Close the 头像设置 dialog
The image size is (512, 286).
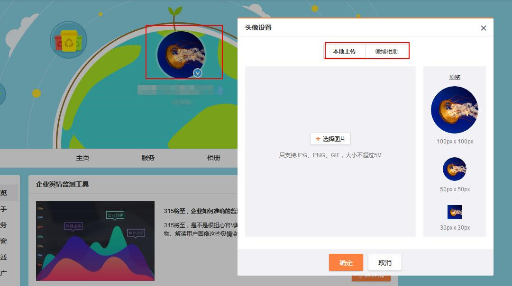tap(484, 28)
